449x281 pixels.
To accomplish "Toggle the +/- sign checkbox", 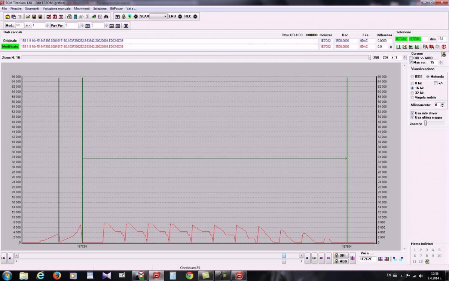I will pos(436,83).
